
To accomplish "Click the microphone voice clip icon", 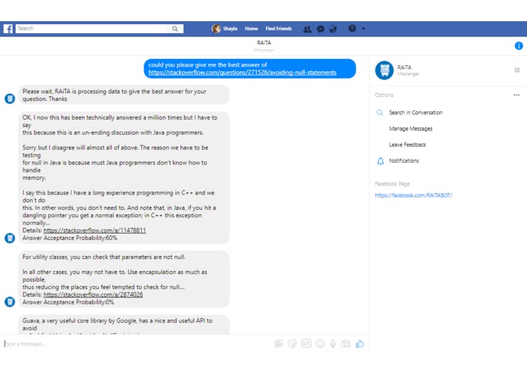I will click(333, 344).
